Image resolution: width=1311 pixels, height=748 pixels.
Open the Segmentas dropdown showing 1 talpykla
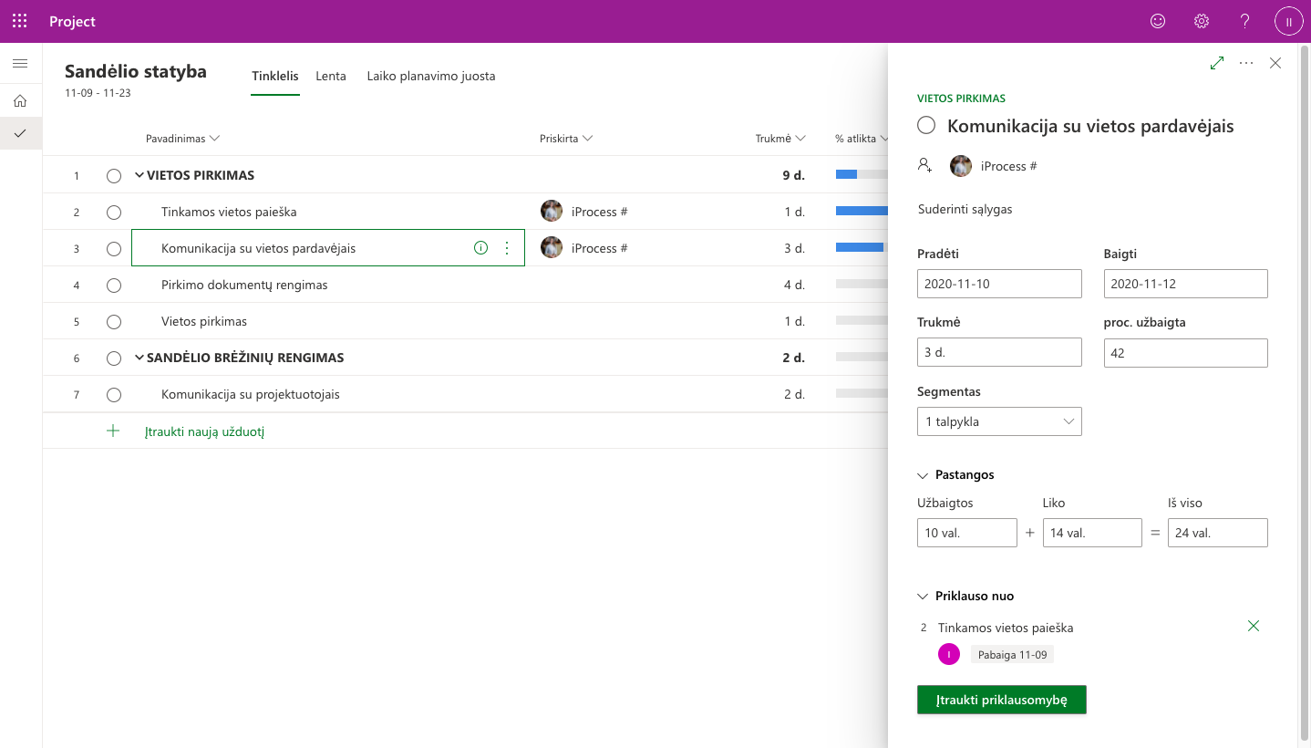[999, 421]
